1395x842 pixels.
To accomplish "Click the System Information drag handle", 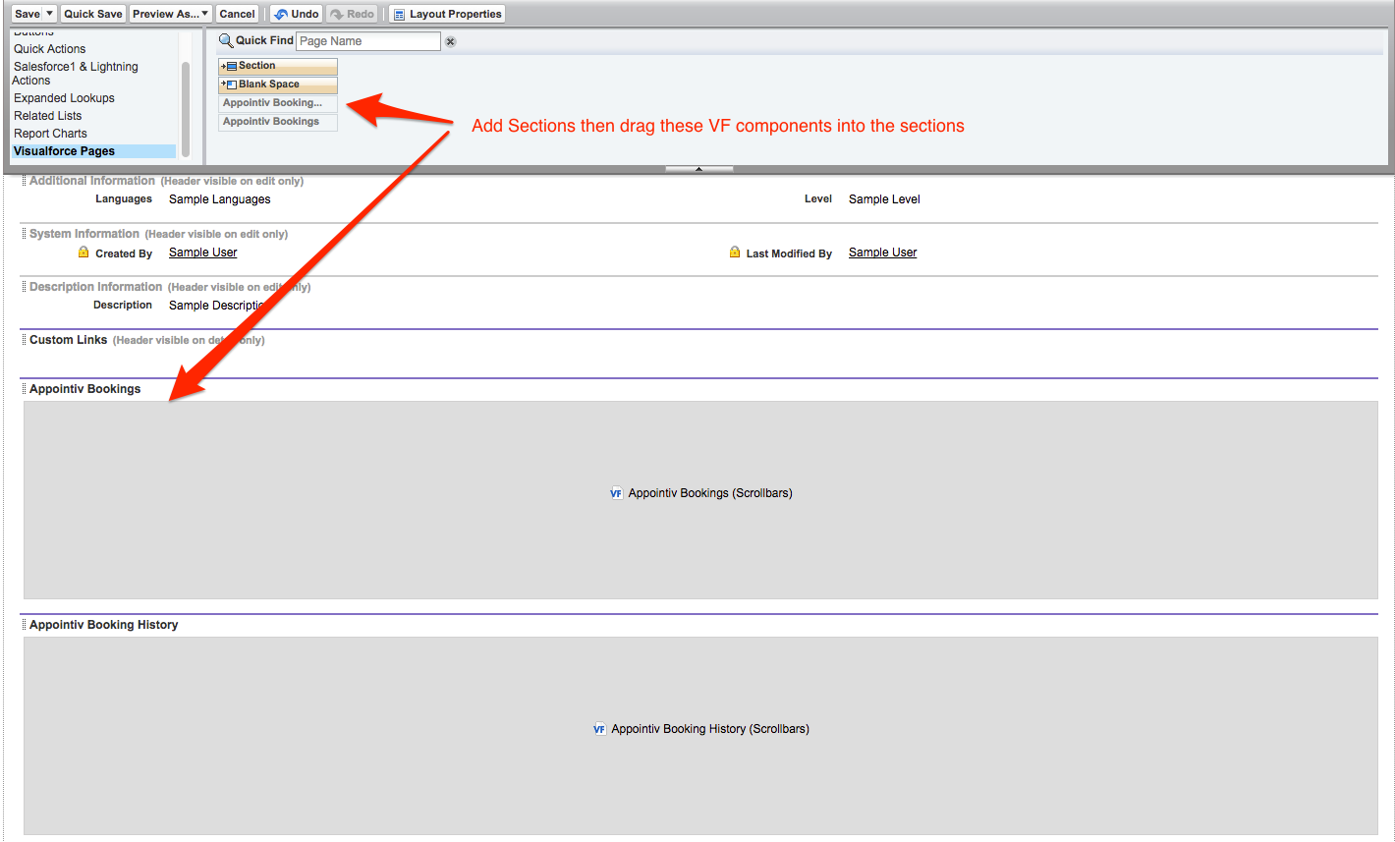I will pos(25,234).
